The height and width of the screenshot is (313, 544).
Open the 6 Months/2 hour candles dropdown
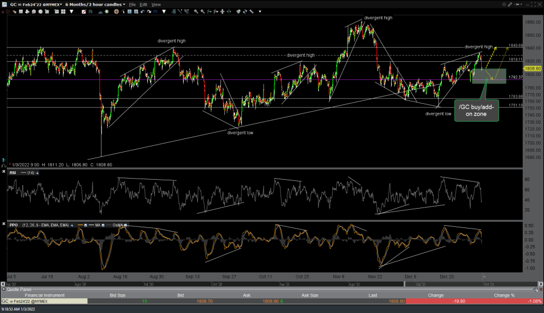(x=95, y=5)
